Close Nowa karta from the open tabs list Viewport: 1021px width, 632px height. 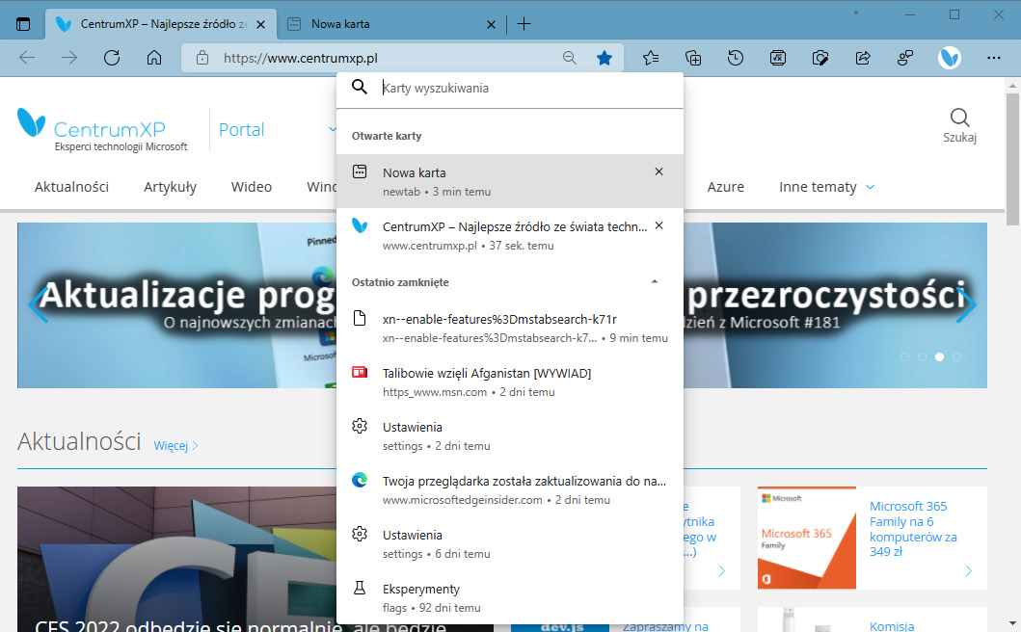[x=658, y=171]
